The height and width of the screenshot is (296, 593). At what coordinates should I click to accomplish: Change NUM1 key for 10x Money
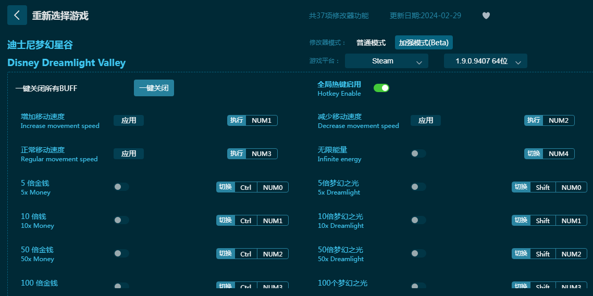pyautogui.click(x=273, y=221)
